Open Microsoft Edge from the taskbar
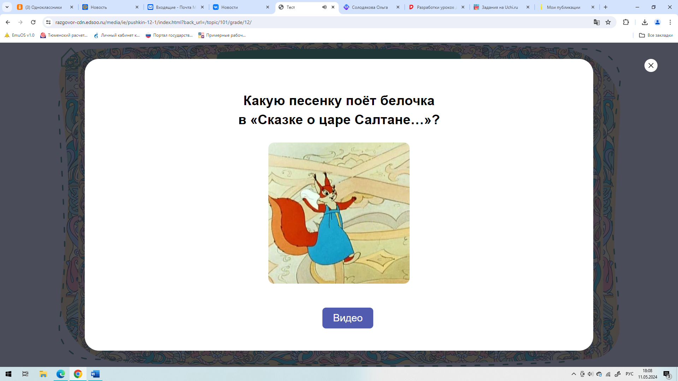The image size is (678, 381). click(61, 374)
